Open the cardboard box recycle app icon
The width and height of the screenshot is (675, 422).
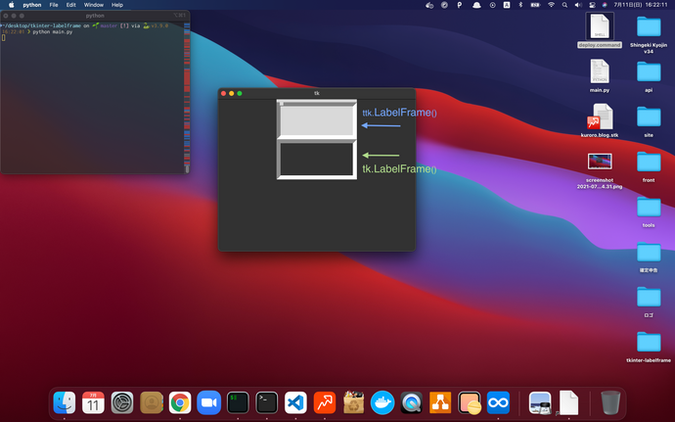click(353, 403)
